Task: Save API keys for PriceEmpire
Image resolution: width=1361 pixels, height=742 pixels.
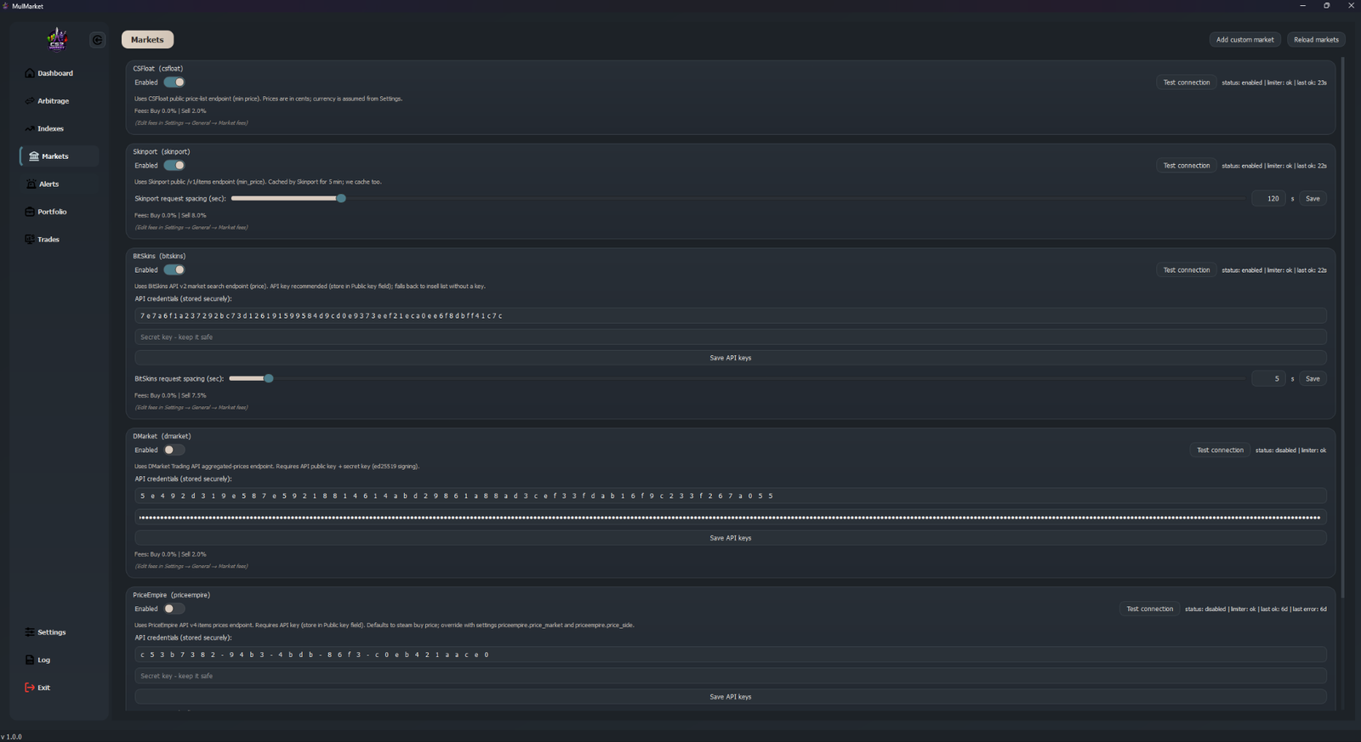Action: pos(731,697)
